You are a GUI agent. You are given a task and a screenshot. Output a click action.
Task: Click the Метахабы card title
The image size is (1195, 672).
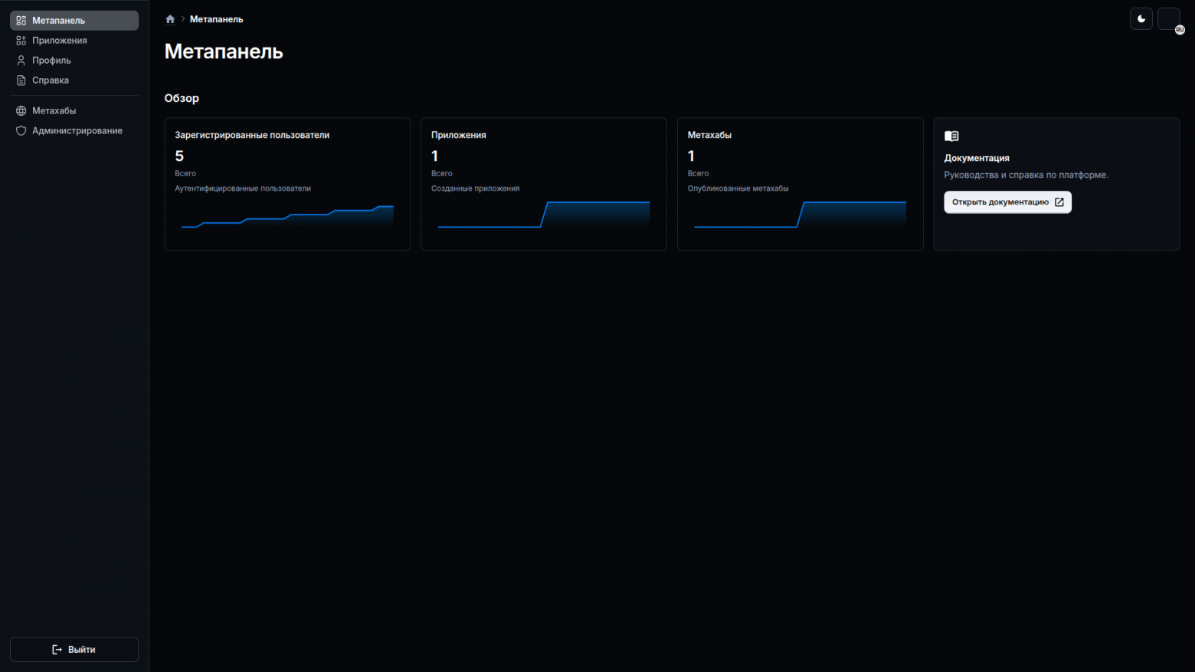(x=709, y=135)
